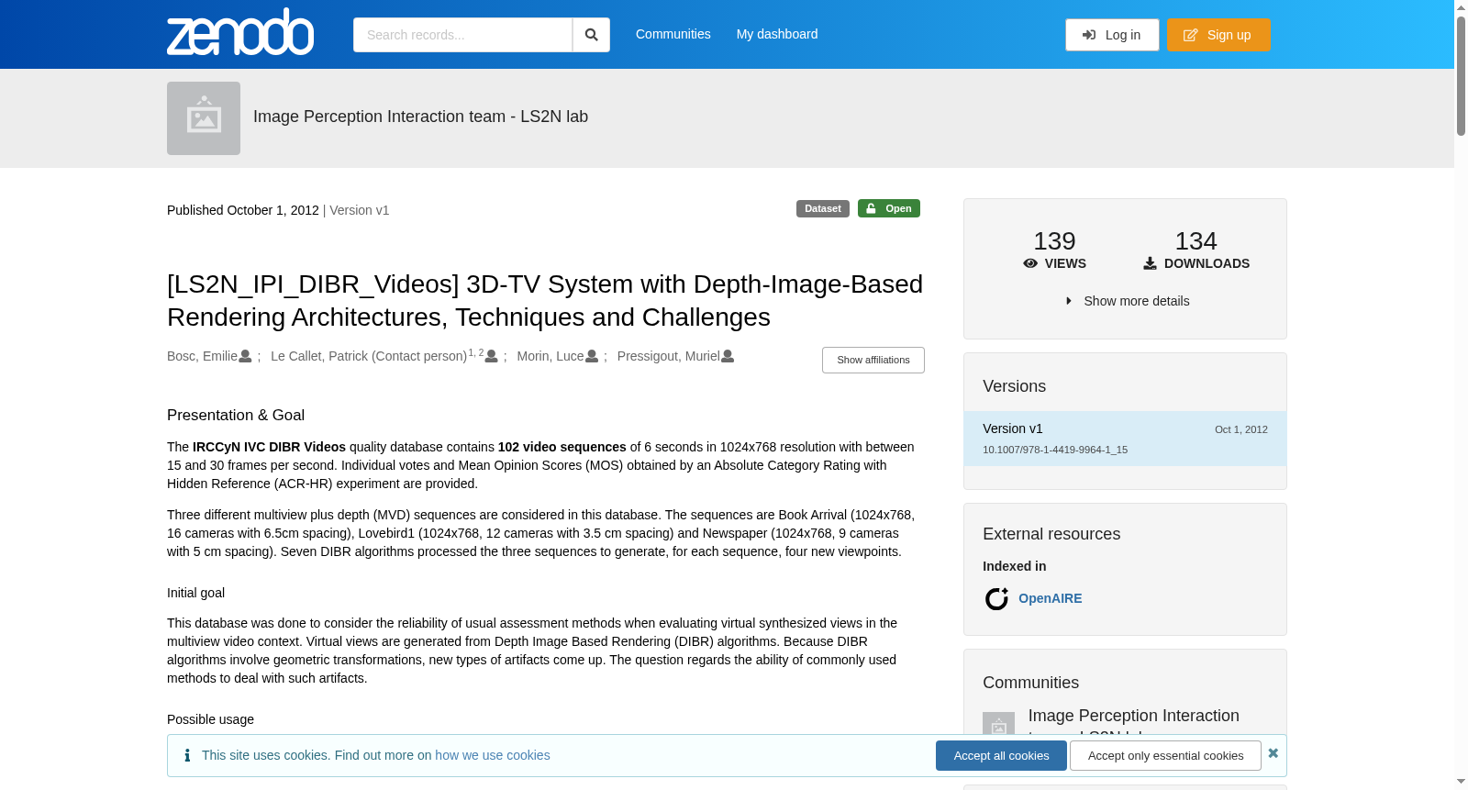The height and width of the screenshot is (790, 1468).
Task: Click the info icon in the cookie banner
Action: pos(187,755)
